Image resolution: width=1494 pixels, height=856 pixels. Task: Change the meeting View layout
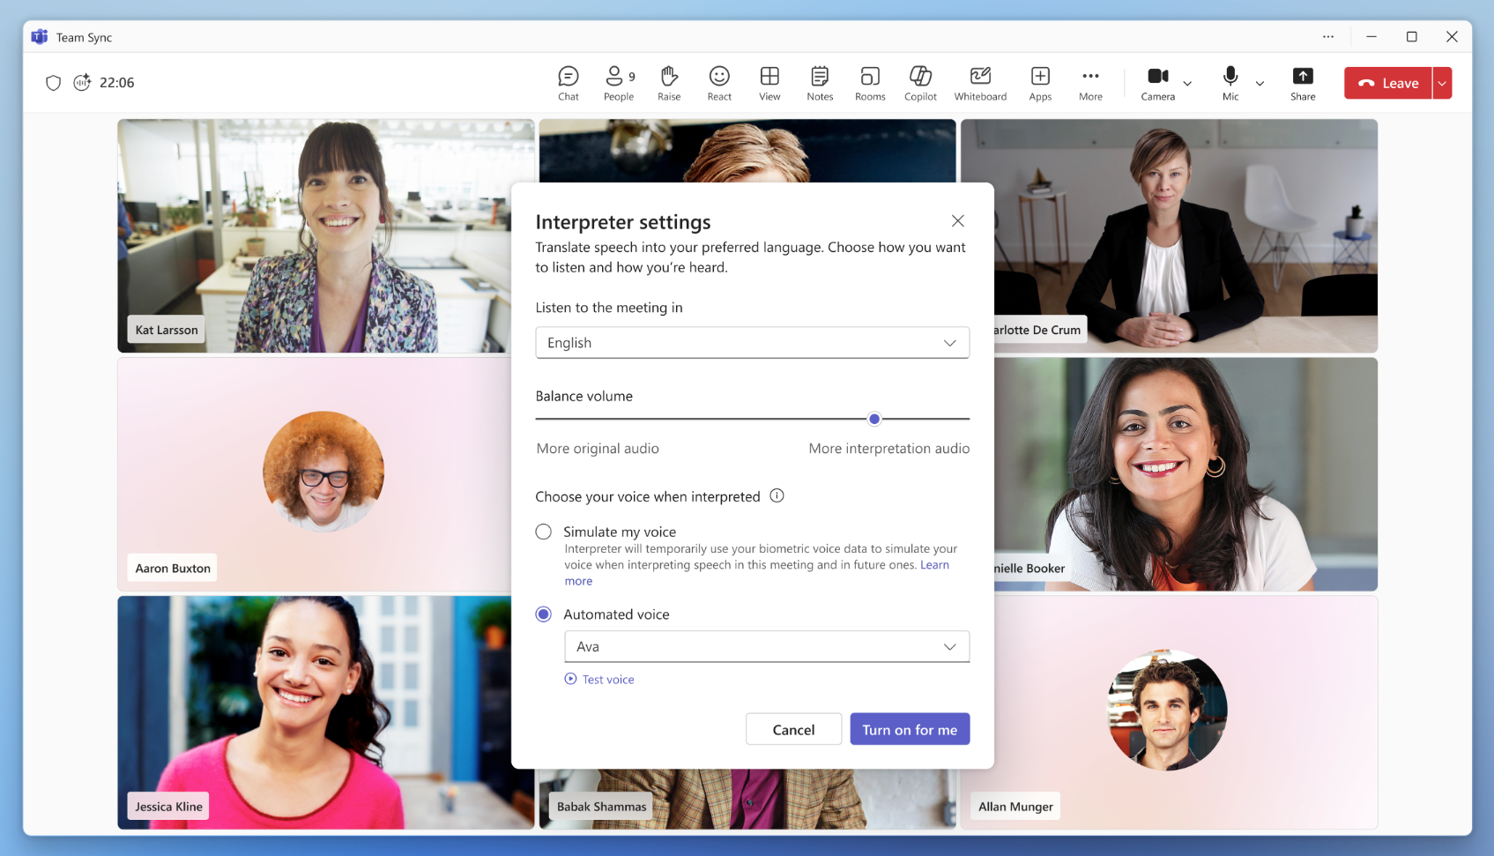point(769,84)
